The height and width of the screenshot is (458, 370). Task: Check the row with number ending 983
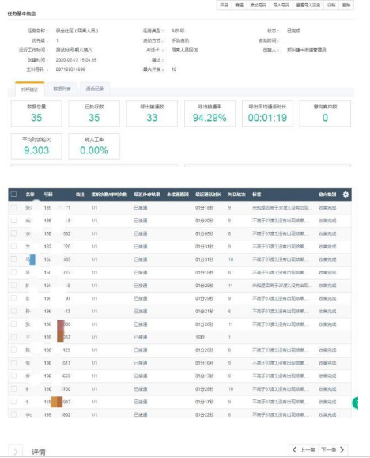tap(13, 402)
